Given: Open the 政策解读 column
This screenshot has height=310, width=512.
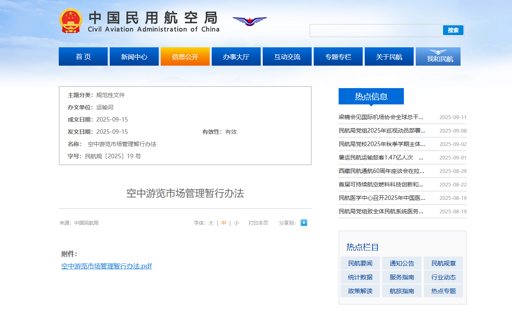Looking at the screenshot, I should (x=360, y=291).
